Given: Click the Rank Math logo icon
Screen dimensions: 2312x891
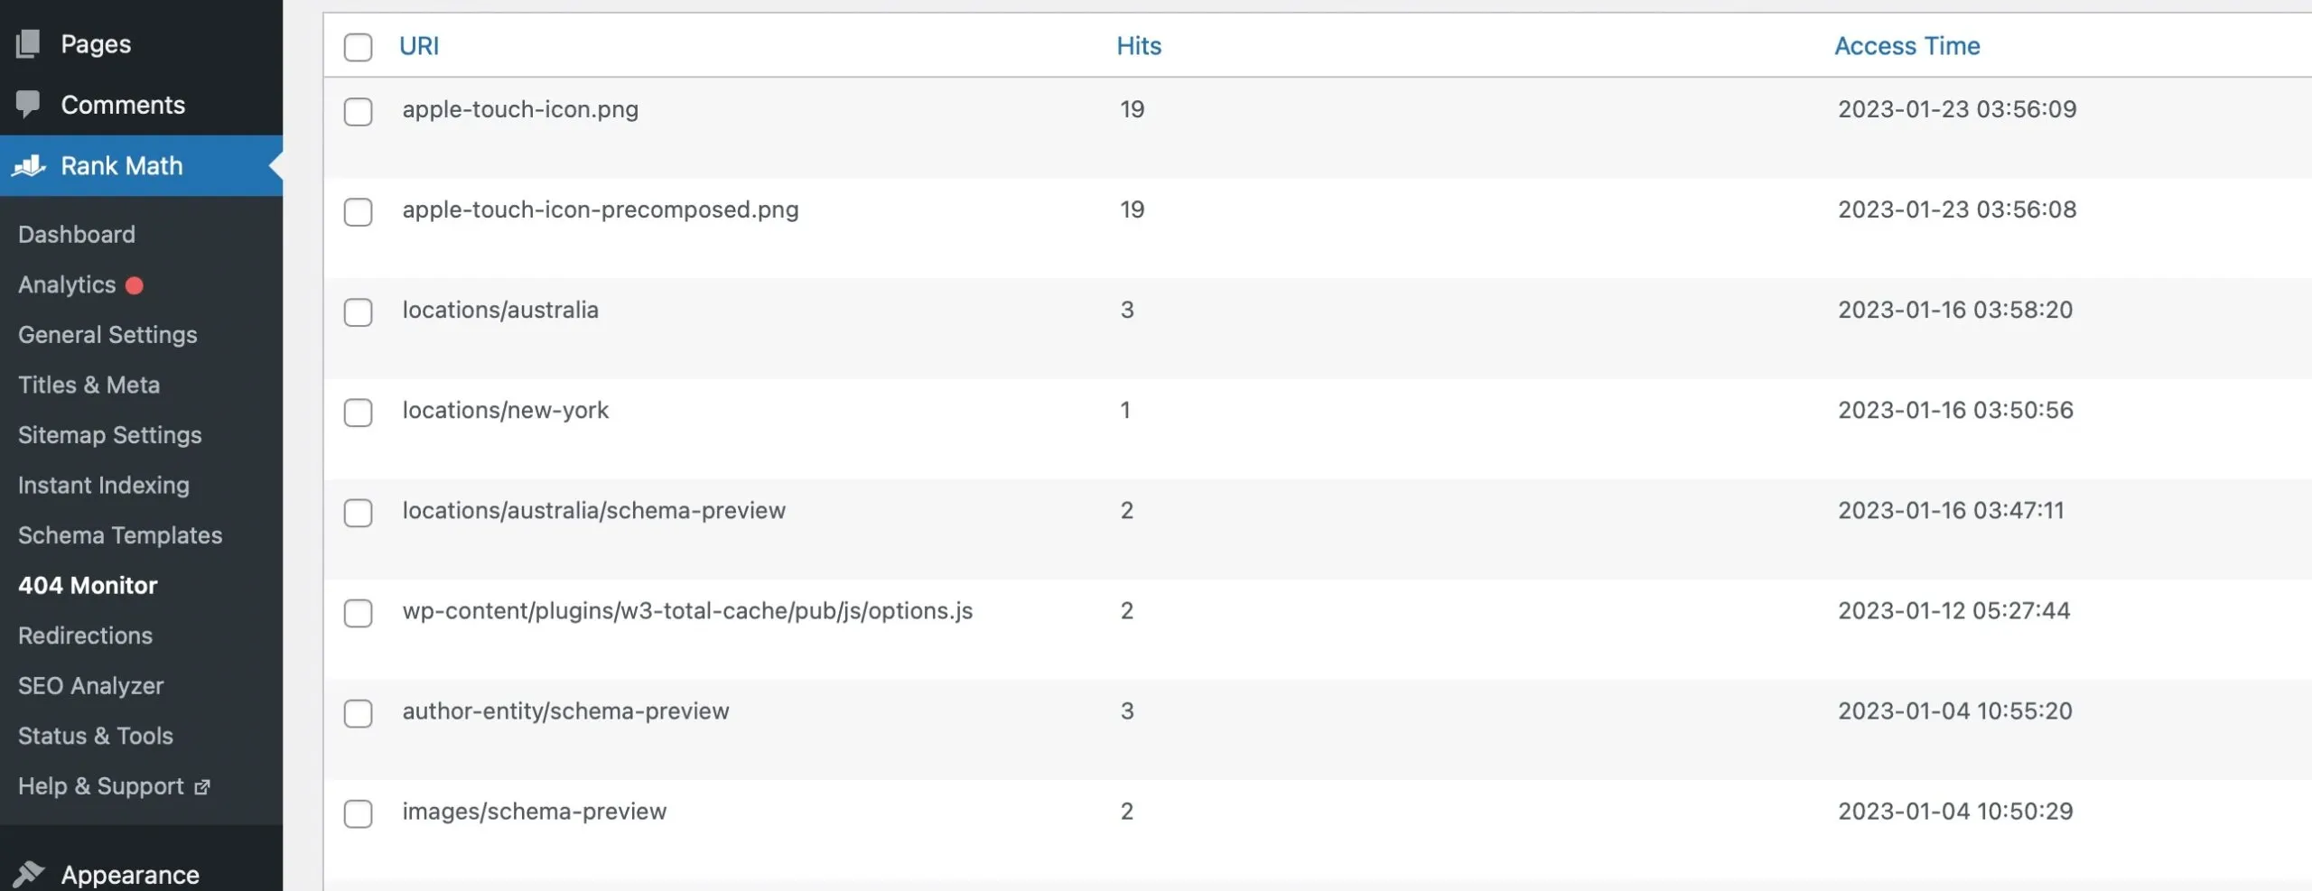Looking at the screenshot, I should 29,165.
